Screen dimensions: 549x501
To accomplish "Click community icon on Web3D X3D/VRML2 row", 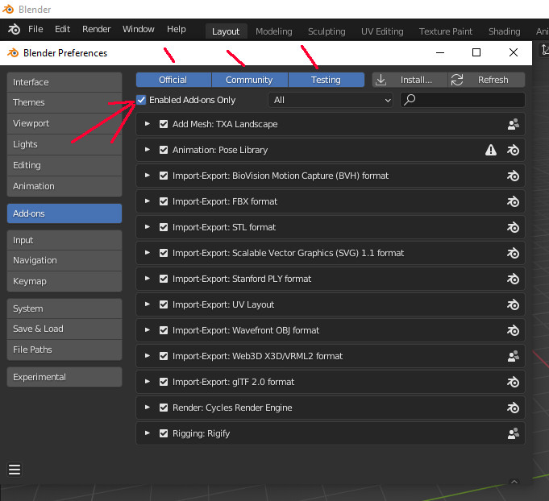I will pyautogui.click(x=514, y=357).
